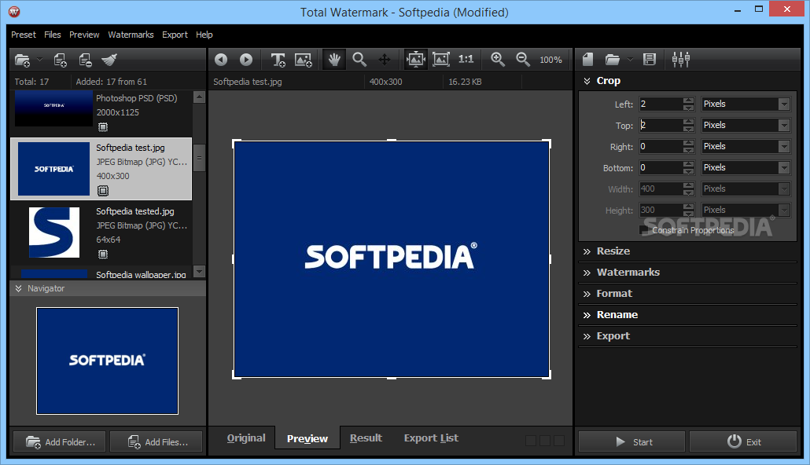The height and width of the screenshot is (465, 810).
Task: Toggle the checkmark on the Photoshop PSD item
Action: tap(103, 127)
